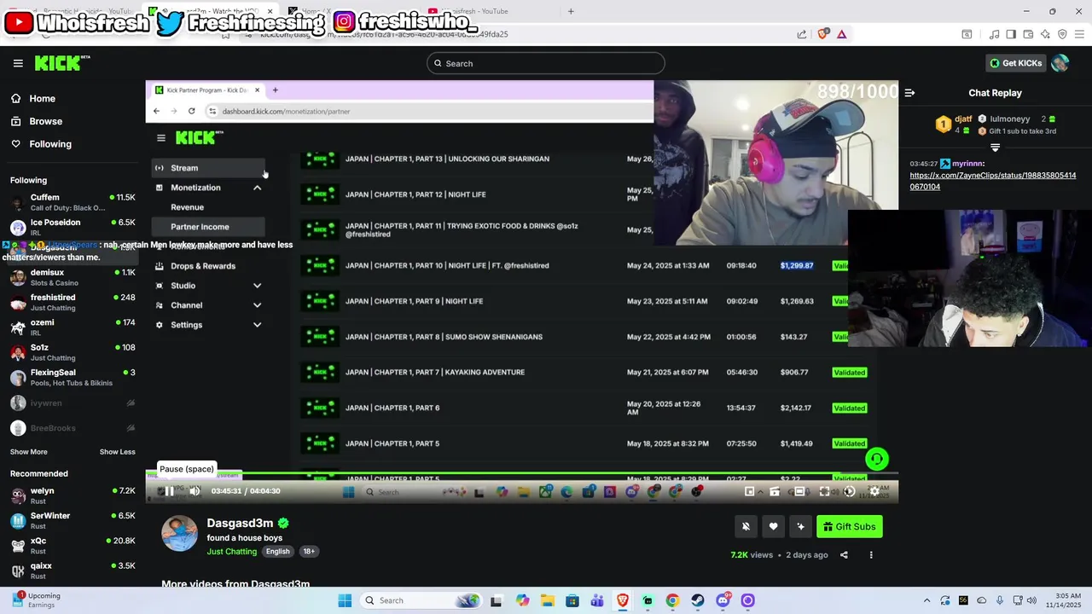This screenshot has height=614, width=1092.
Task: Click the Brave Shields lion icon
Action: coord(822,34)
